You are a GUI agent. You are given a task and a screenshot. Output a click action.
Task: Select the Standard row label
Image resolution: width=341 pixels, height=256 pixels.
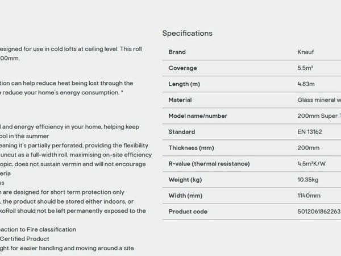point(182,132)
